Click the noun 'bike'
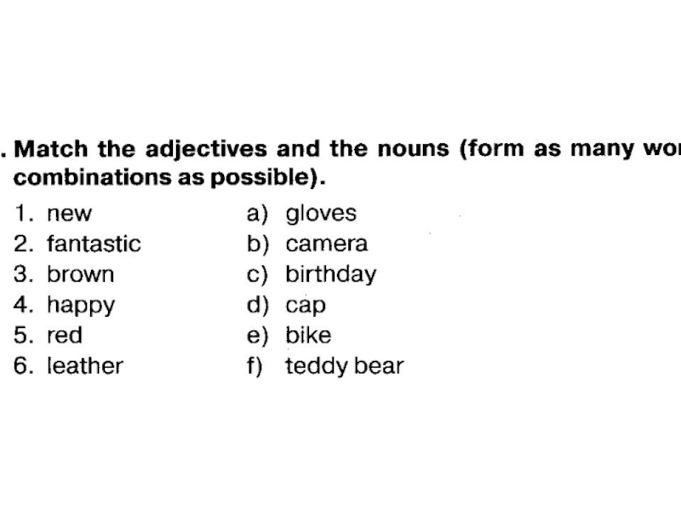Screen dimensions: 681x511 click(x=308, y=336)
